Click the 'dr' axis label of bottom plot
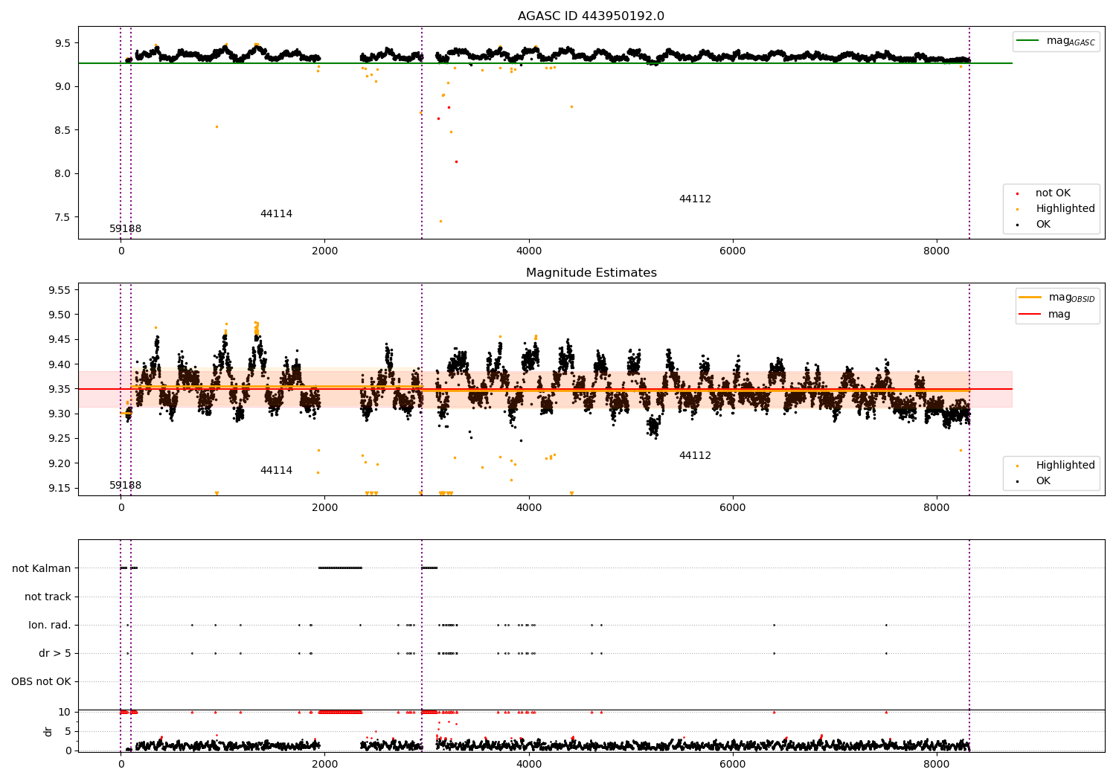 point(48,731)
